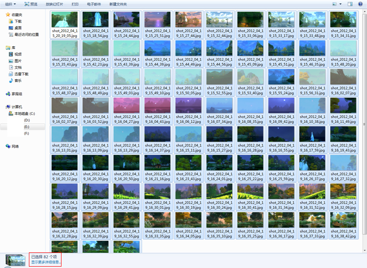Select thumbnail of shot_2012_04_19_16_30_41.jpg
Screen dimensions: 367x268
pyautogui.click(x=250, y=191)
